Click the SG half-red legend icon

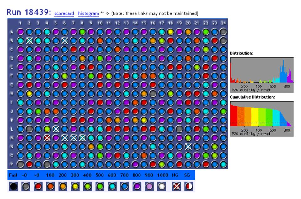(x=189, y=186)
